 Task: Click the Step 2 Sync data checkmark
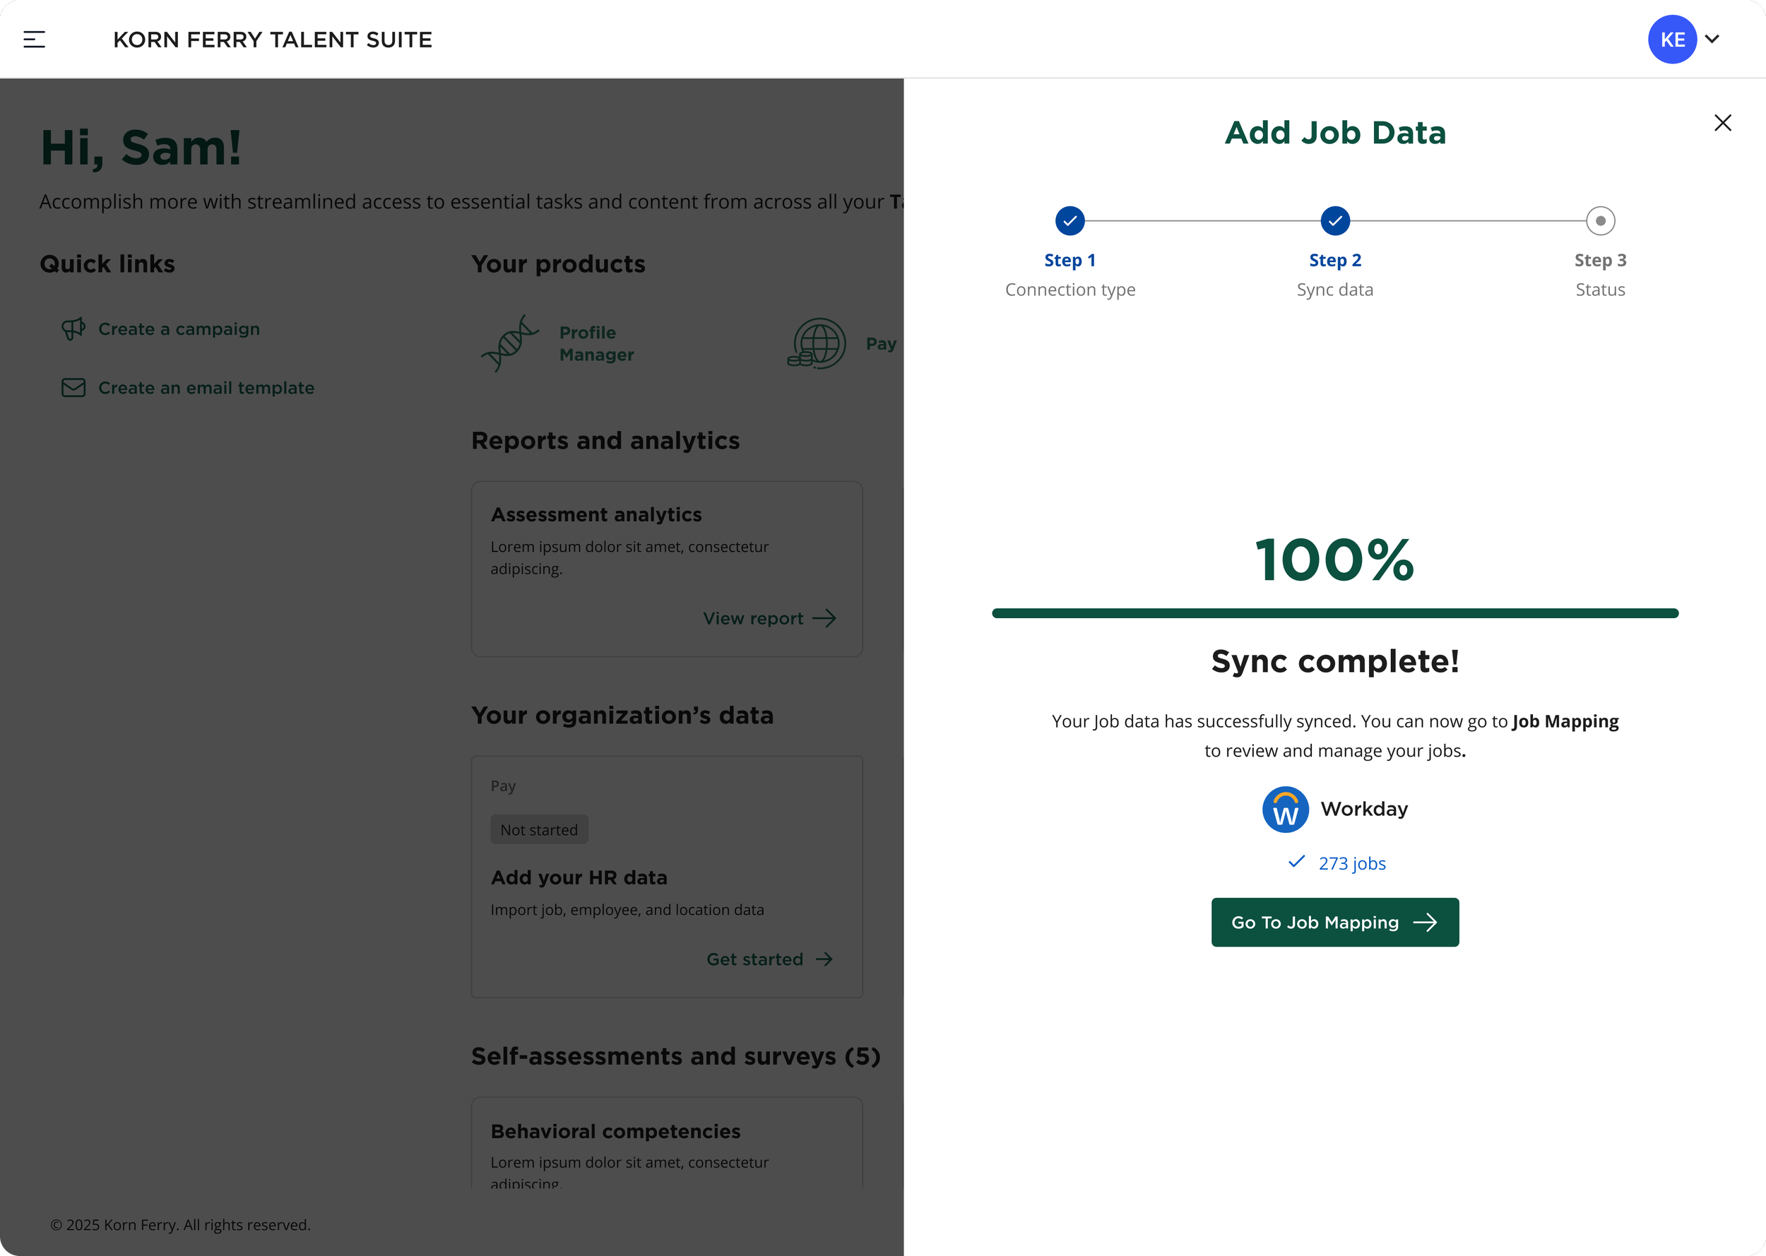(1334, 221)
